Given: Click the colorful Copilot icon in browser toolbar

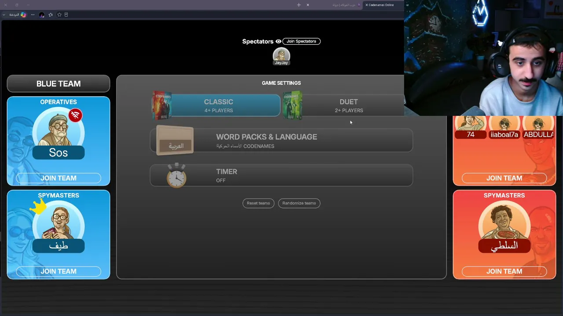Looking at the screenshot, I should [x=23, y=14].
